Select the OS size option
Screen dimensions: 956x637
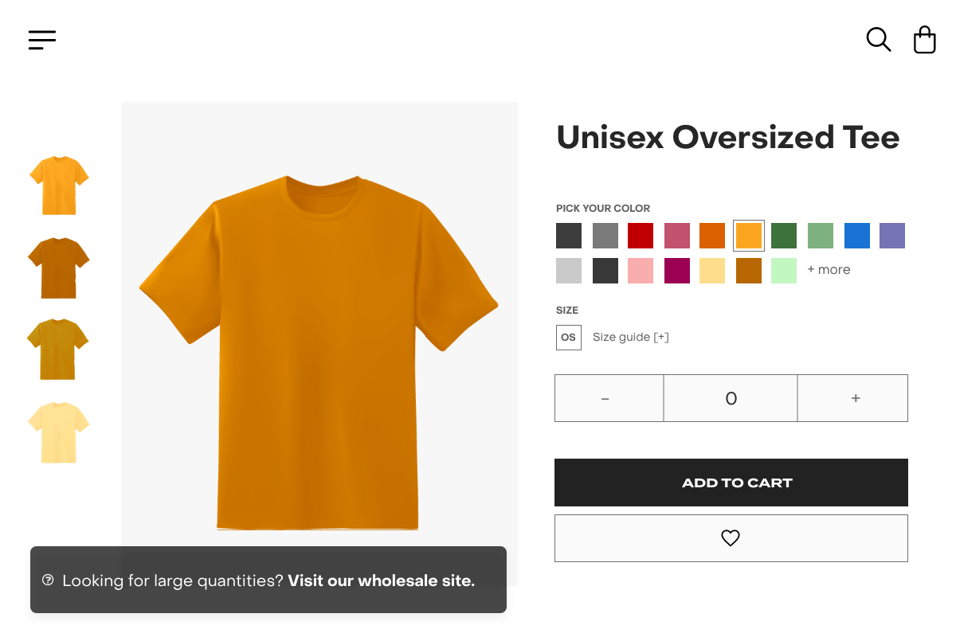click(x=568, y=337)
